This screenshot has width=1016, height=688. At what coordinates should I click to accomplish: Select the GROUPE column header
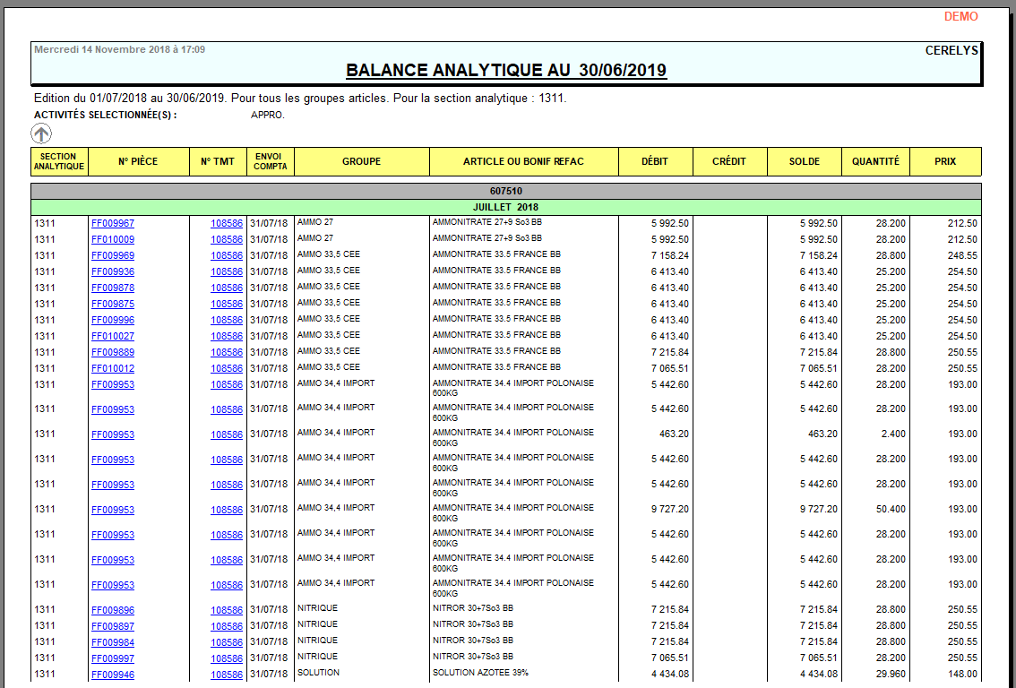coord(361,161)
